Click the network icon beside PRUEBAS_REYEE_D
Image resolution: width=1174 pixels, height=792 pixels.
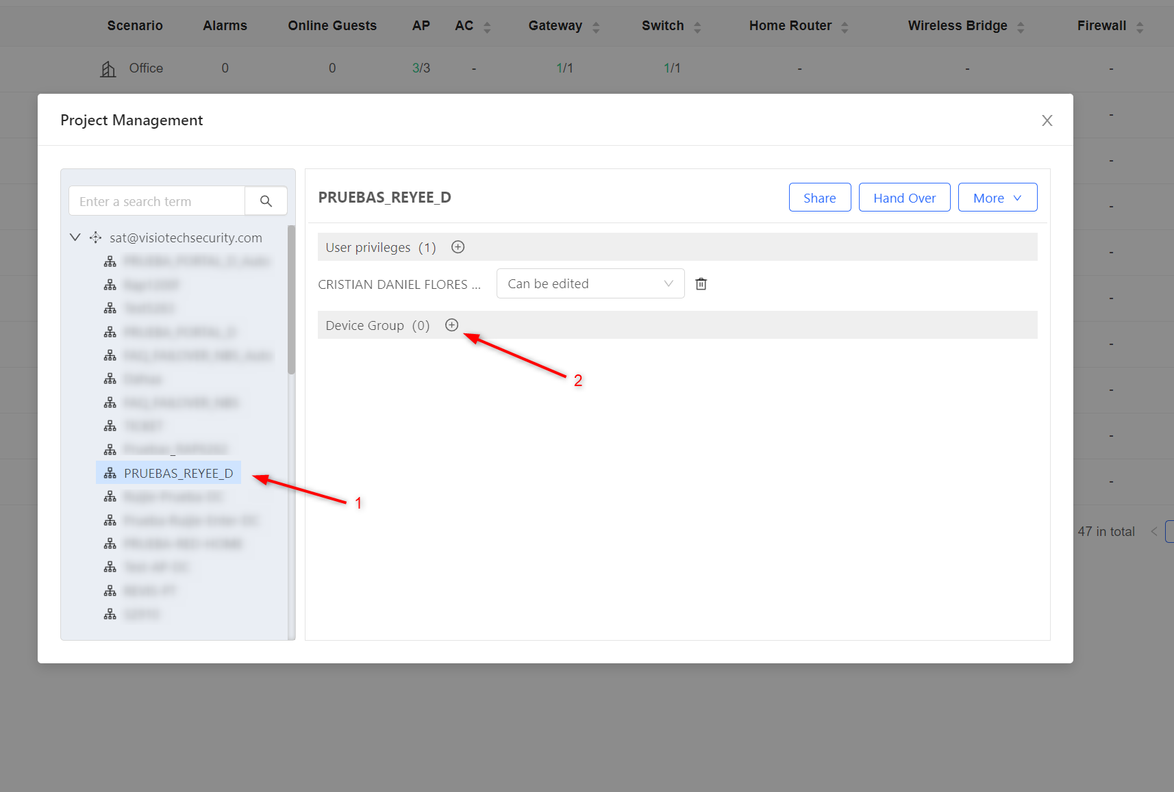click(110, 473)
